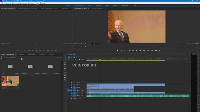Image resolution: width=200 pixels, height=112 pixels.
Task: Click Overwrite button in Source monitor
Action: point(52,51)
